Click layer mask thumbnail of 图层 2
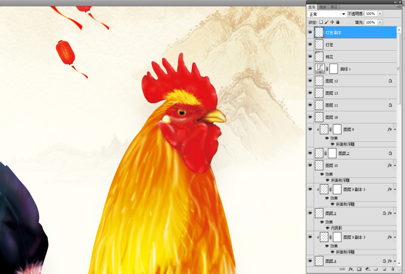This screenshot has height=274, width=405. (x=332, y=153)
